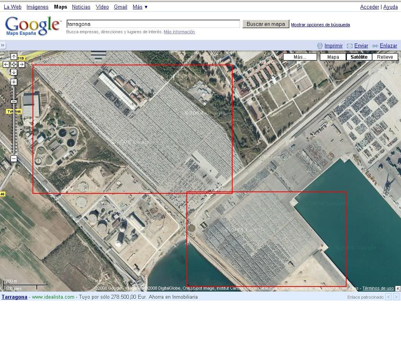Pan the map down with arrow

tap(14, 72)
